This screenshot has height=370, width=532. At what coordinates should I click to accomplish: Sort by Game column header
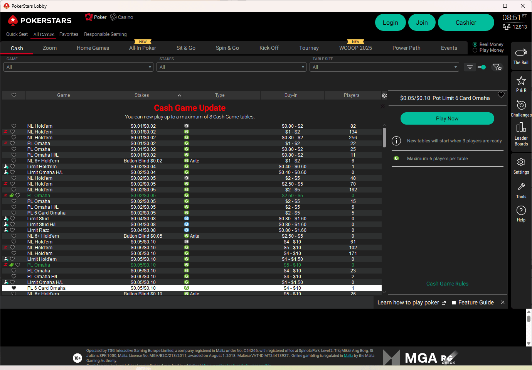pyautogui.click(x=64, y=95)
